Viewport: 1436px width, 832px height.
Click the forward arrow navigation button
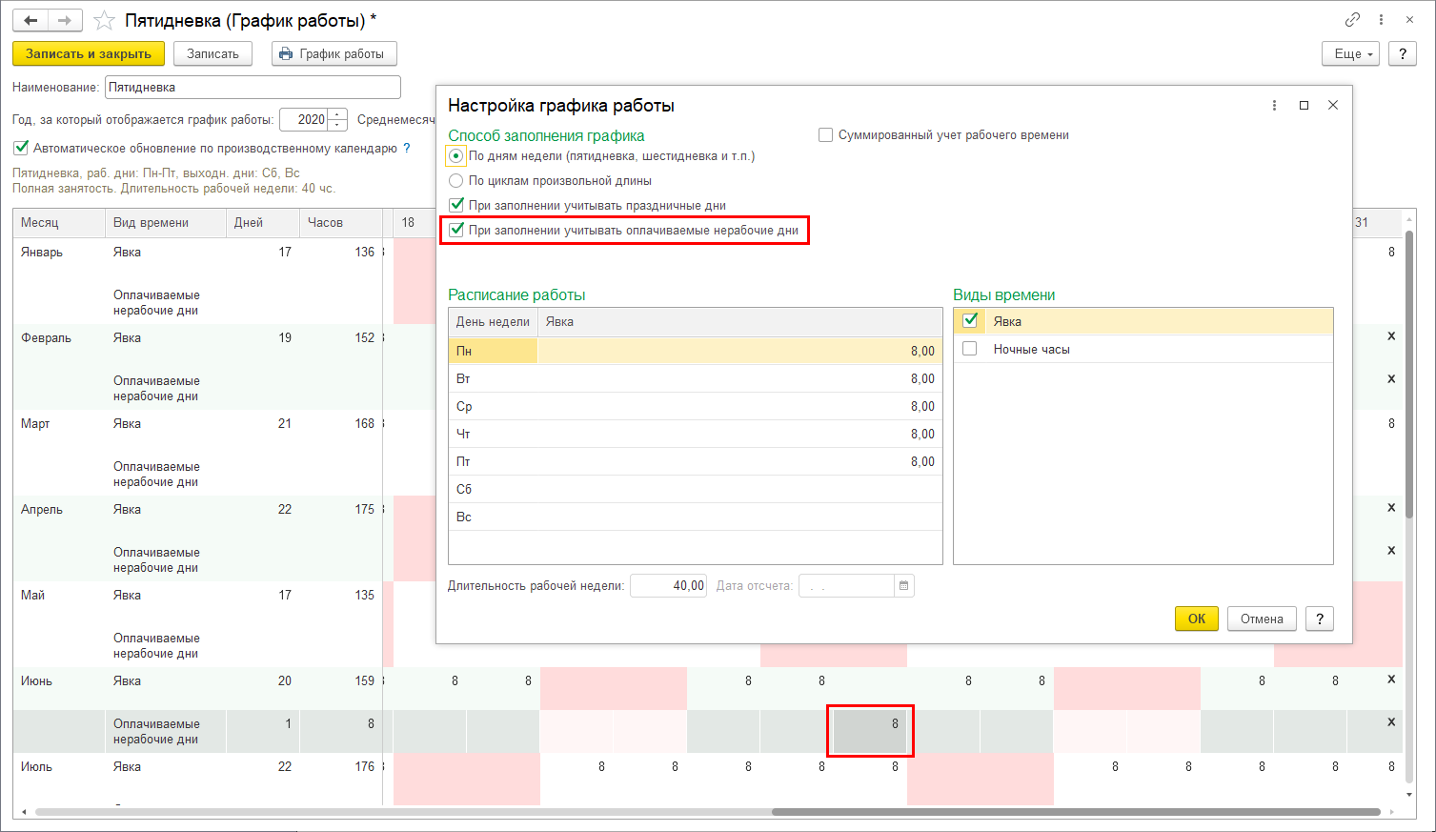(65, 20)
